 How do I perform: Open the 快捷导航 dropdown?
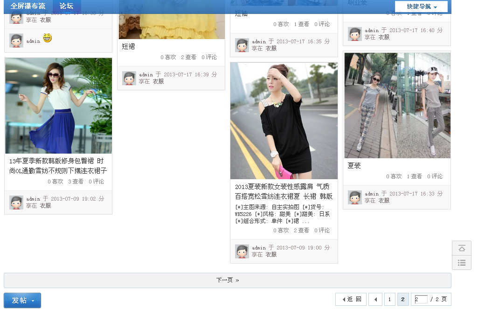421,7
